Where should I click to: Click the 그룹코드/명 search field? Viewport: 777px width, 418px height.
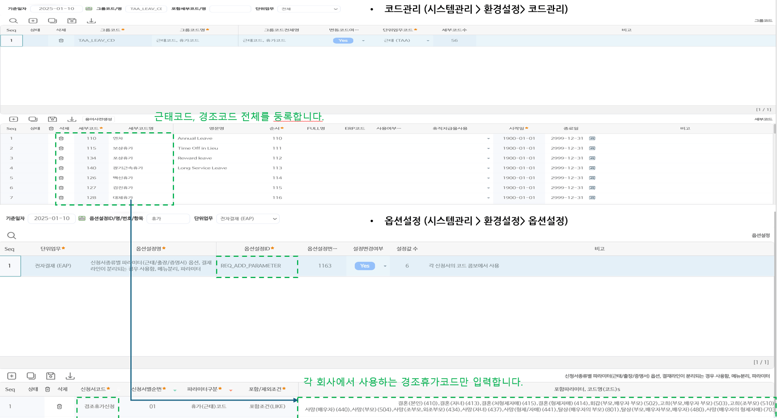coord(146,9)
